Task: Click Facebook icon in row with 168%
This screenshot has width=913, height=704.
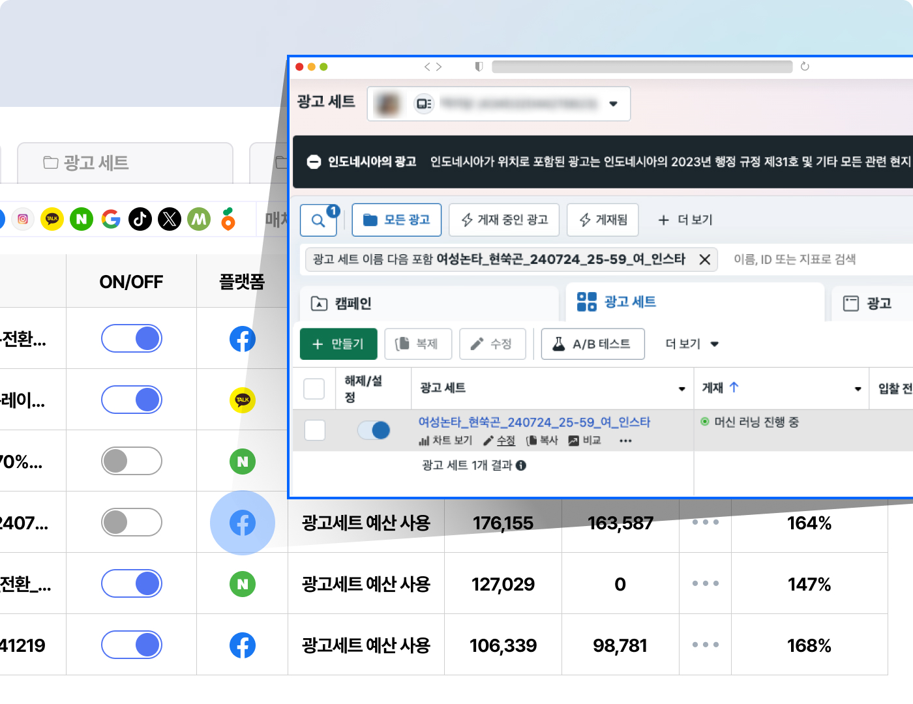Action: click(243, 645)
